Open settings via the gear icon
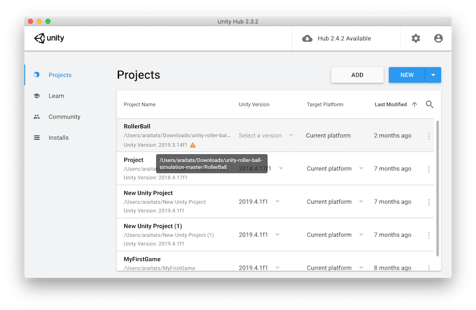 tap(415, 38)
